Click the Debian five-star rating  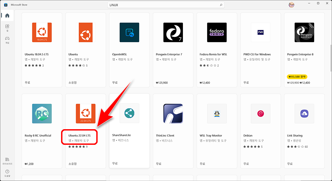253,147
